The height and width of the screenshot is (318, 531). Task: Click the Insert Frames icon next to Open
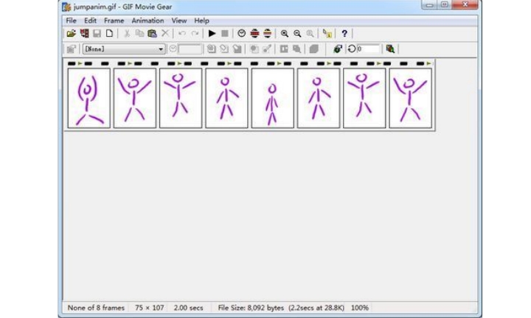pos(84,33)
